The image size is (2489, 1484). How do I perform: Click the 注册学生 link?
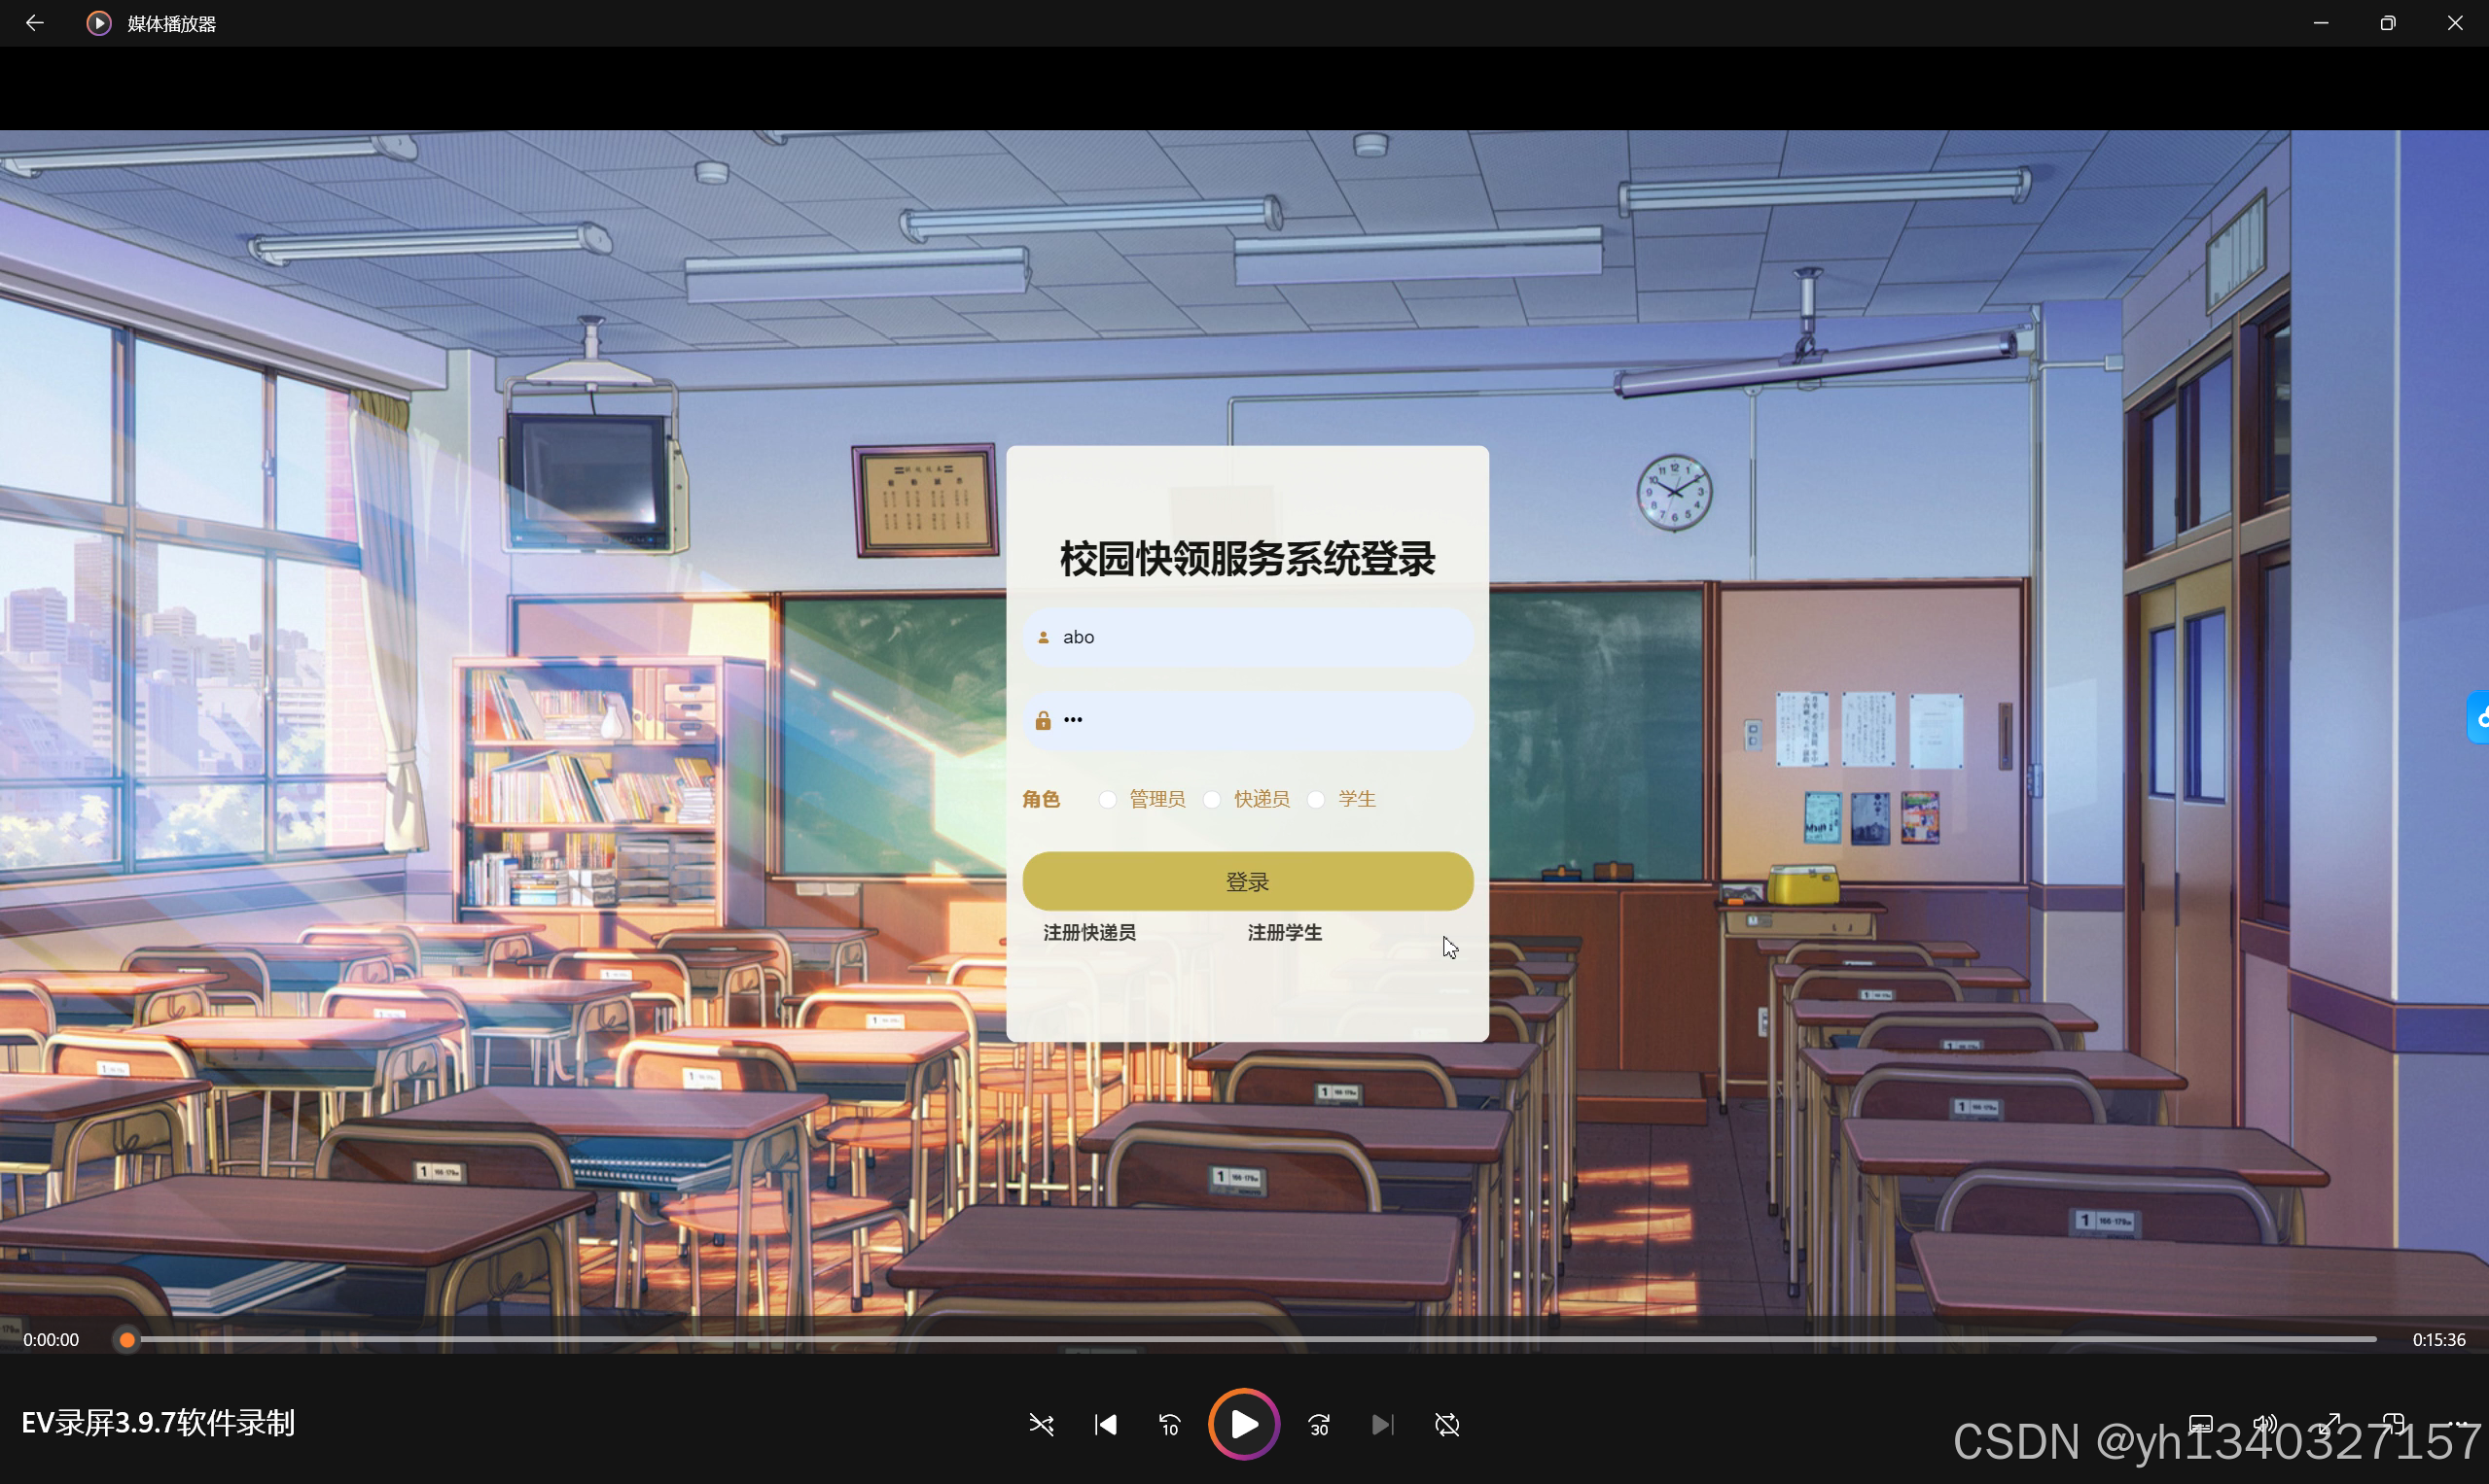point(1284,932)
